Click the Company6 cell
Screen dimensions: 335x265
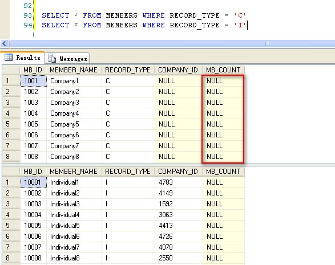click(74, 135)
